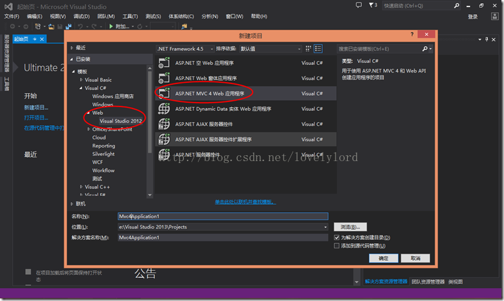The image size is (504, 301).
Task: Open the File menu
Action: point(12,17)
